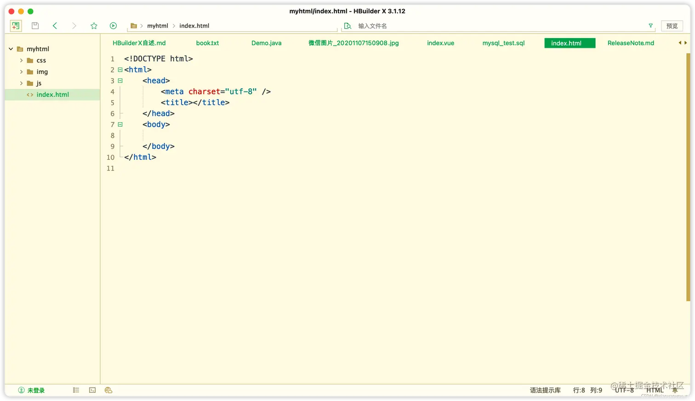
Task: Click the save file icon
Action: [35, 26]
